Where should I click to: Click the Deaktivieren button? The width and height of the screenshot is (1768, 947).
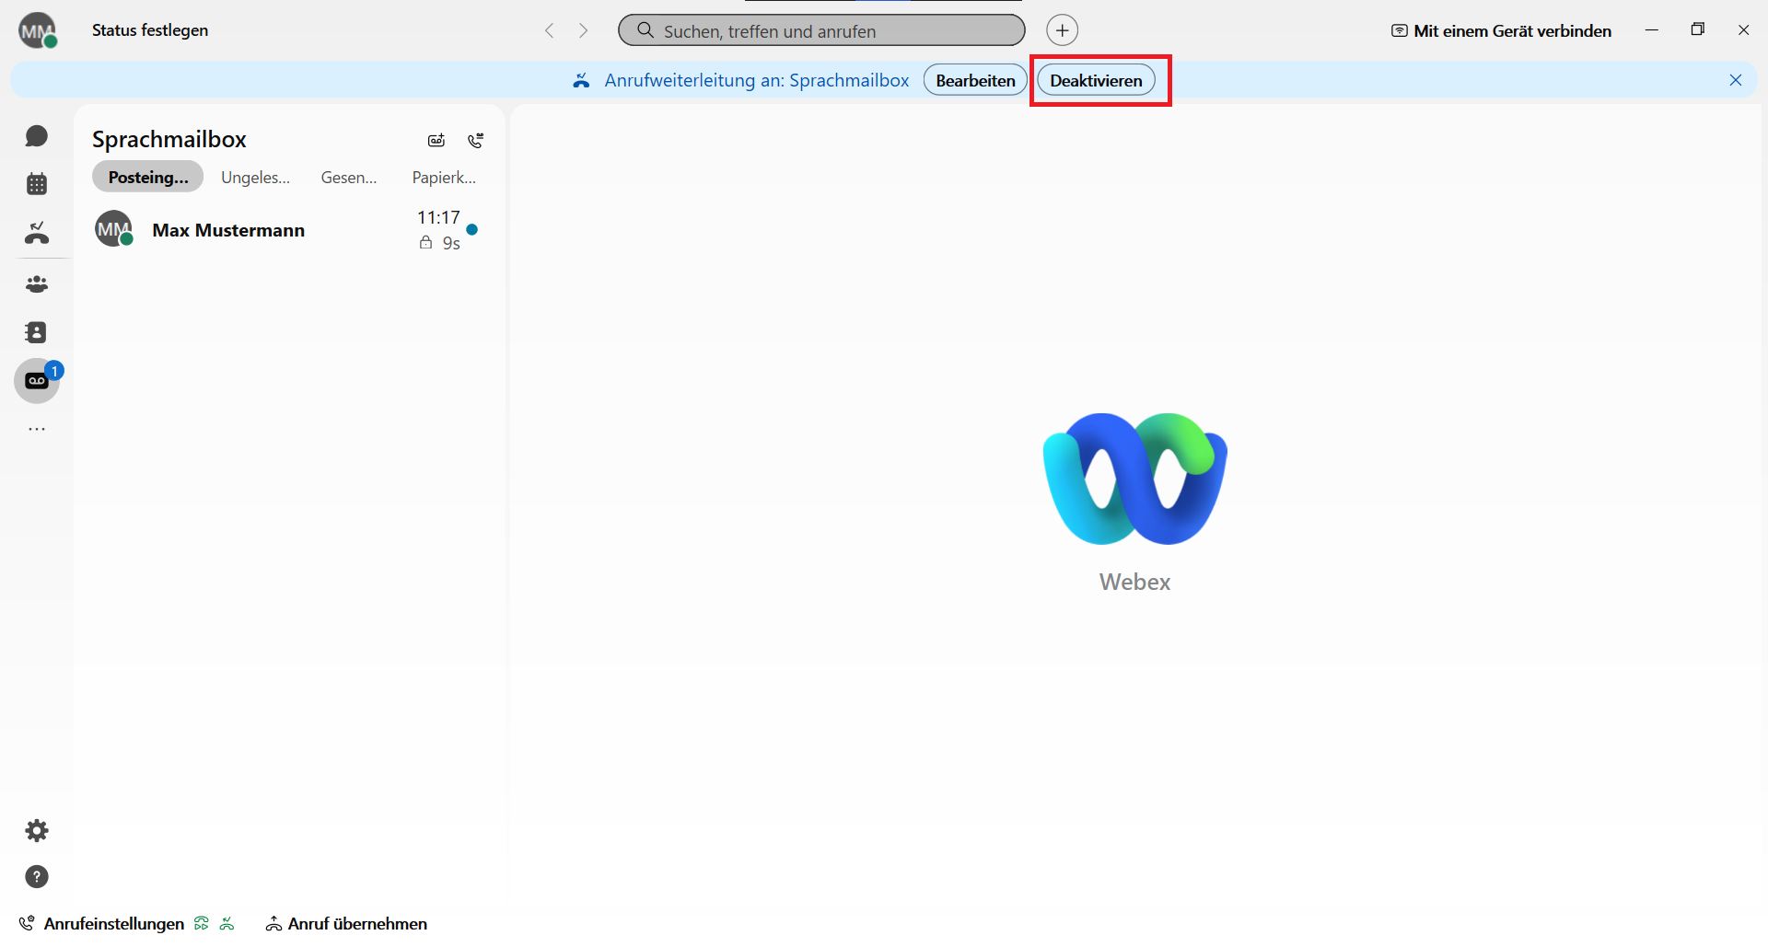pyautogui.click(x=1096, y=81)
